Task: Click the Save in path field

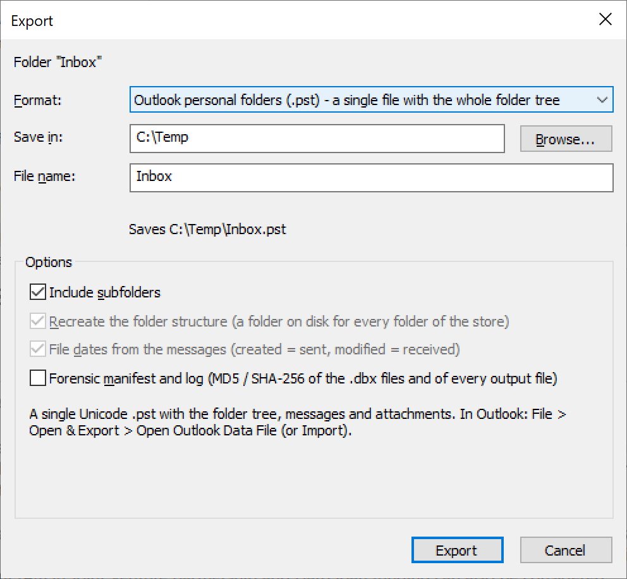Action: point(317,138)
